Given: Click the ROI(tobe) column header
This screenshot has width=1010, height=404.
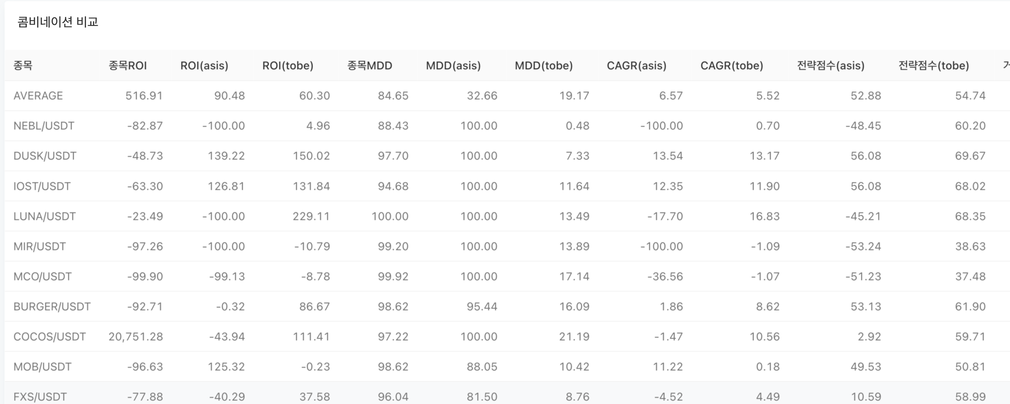Looking at the screenshot, I should click(x=288, y=65).
